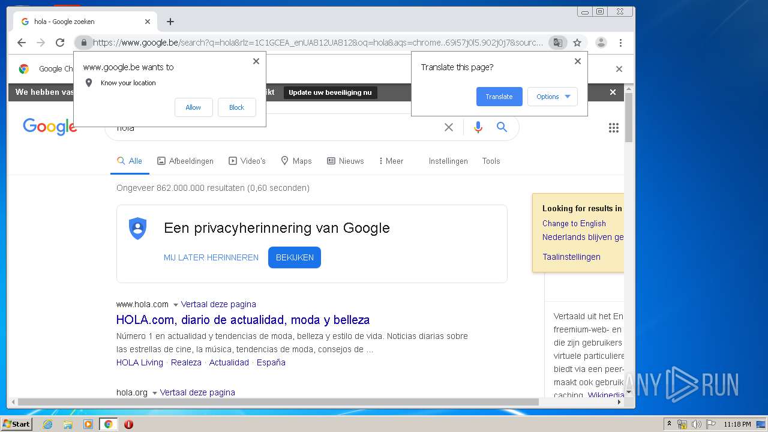Close the Translate this page popup
The width and height of the screenshot is (768, 432).
tap(578, 61)
